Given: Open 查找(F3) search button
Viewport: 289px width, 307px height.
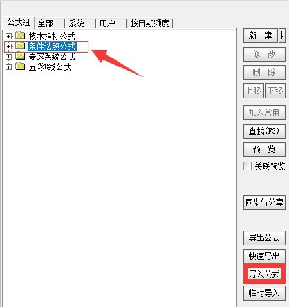Looking at the screenshot, I should (265, 131).
